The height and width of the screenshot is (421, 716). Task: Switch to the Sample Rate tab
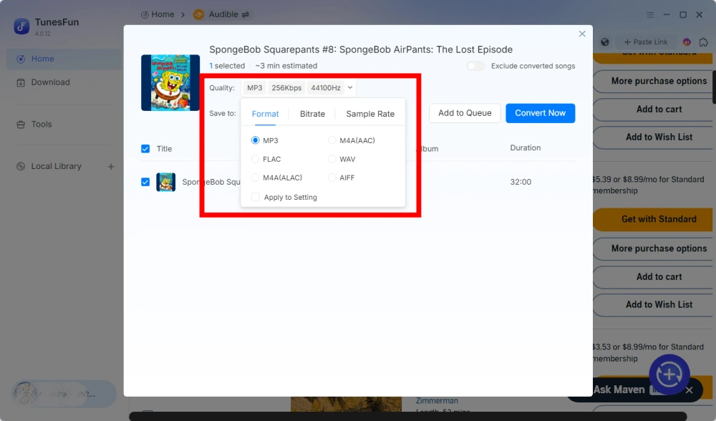tap(370, 114)
